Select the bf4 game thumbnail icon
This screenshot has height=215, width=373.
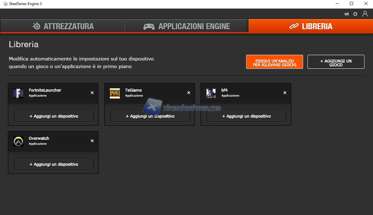pos(211,93)
